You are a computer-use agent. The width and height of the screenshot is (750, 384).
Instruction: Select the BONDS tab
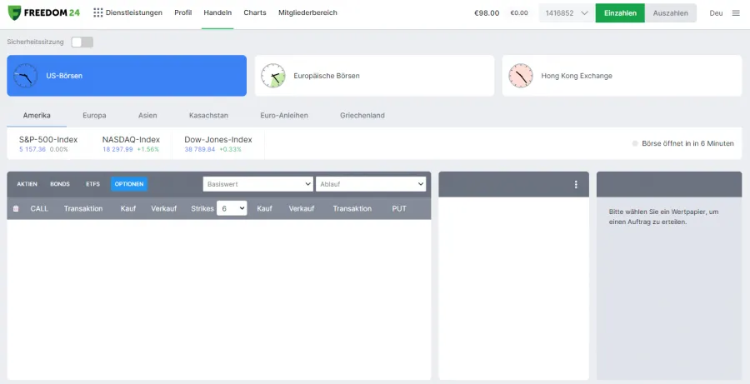(60, 184)
